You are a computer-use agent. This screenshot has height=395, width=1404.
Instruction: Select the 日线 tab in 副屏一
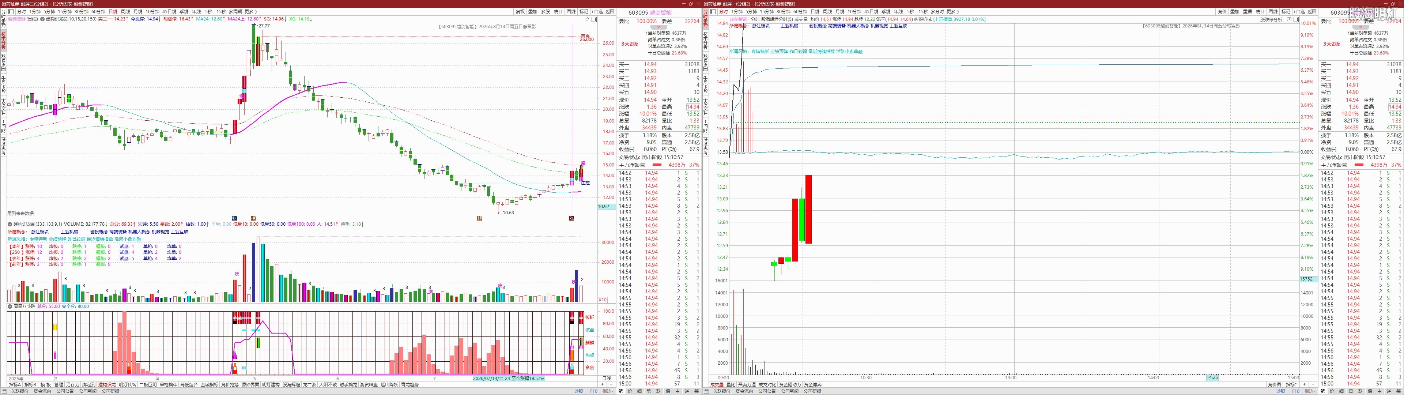(x=815, y=11)
